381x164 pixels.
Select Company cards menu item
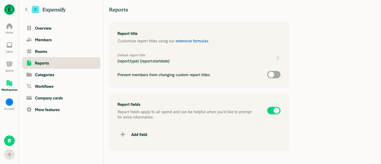tap(61, 98)
